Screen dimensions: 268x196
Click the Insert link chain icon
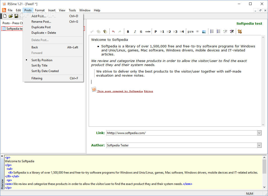197,31
